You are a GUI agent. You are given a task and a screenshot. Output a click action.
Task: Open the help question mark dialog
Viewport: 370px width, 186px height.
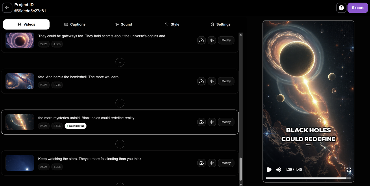(341, 8)
